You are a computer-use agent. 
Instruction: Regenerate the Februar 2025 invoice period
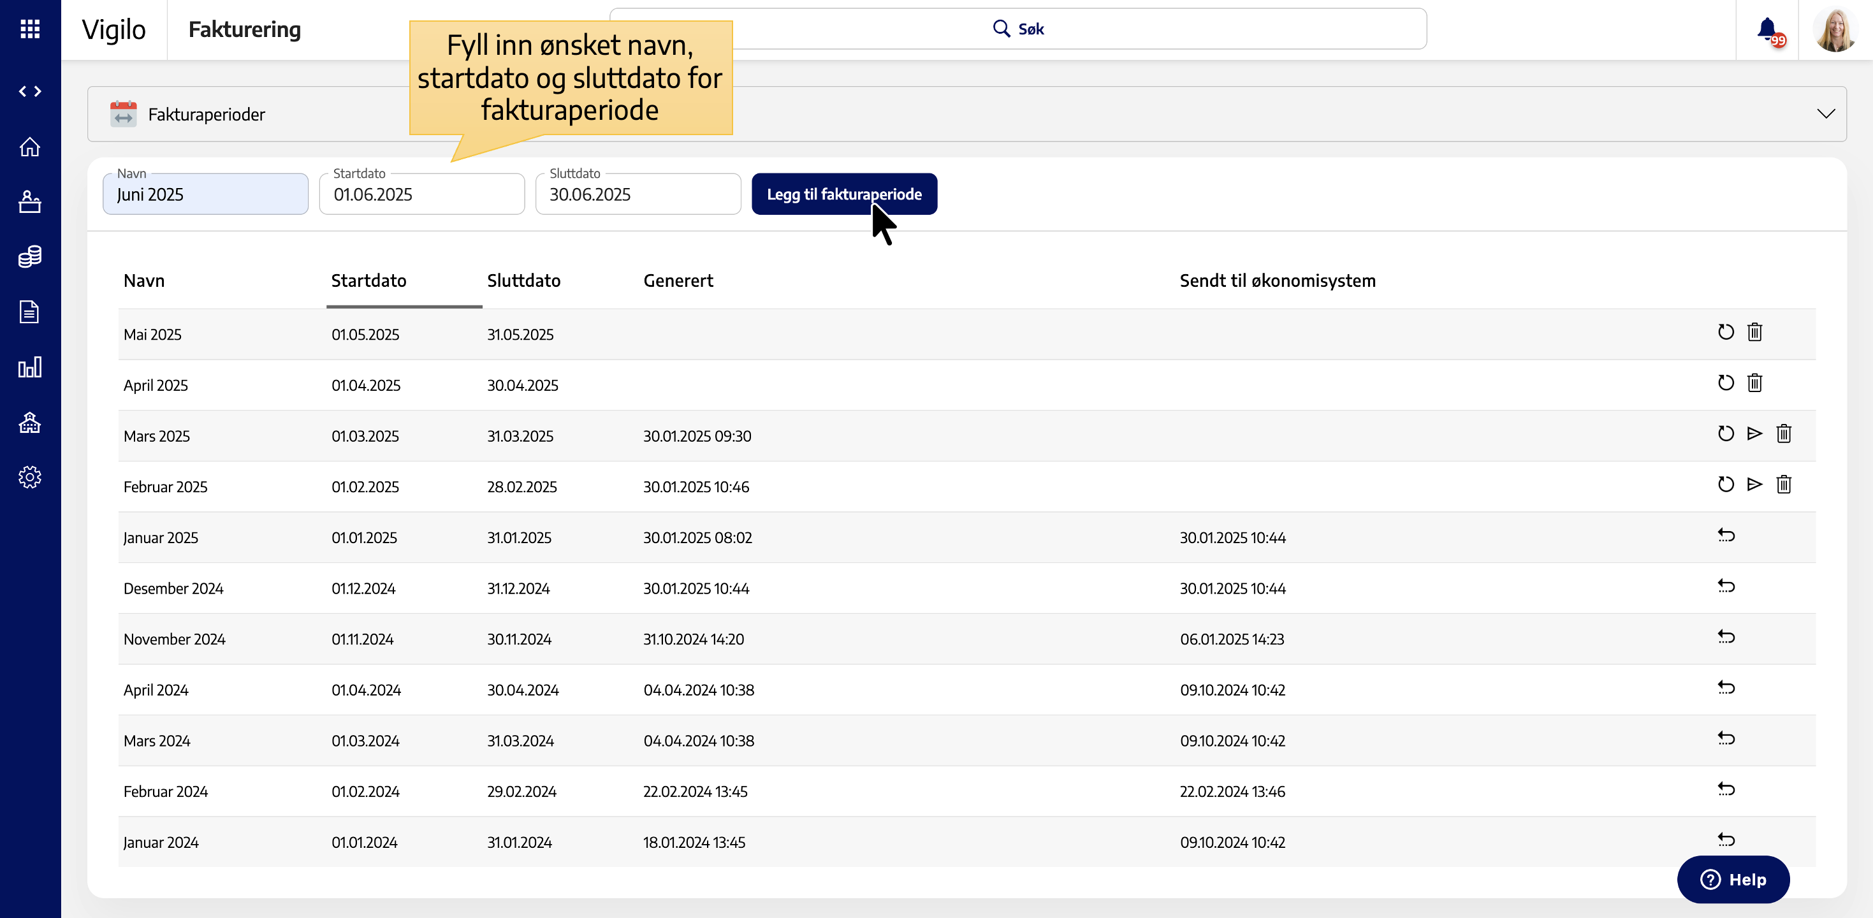click(x=1725, y=484)
